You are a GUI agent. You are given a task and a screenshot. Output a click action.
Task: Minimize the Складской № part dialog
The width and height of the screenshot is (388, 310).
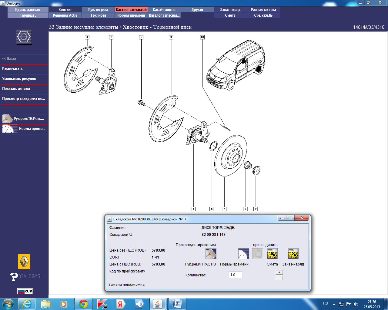click(282, 218)
